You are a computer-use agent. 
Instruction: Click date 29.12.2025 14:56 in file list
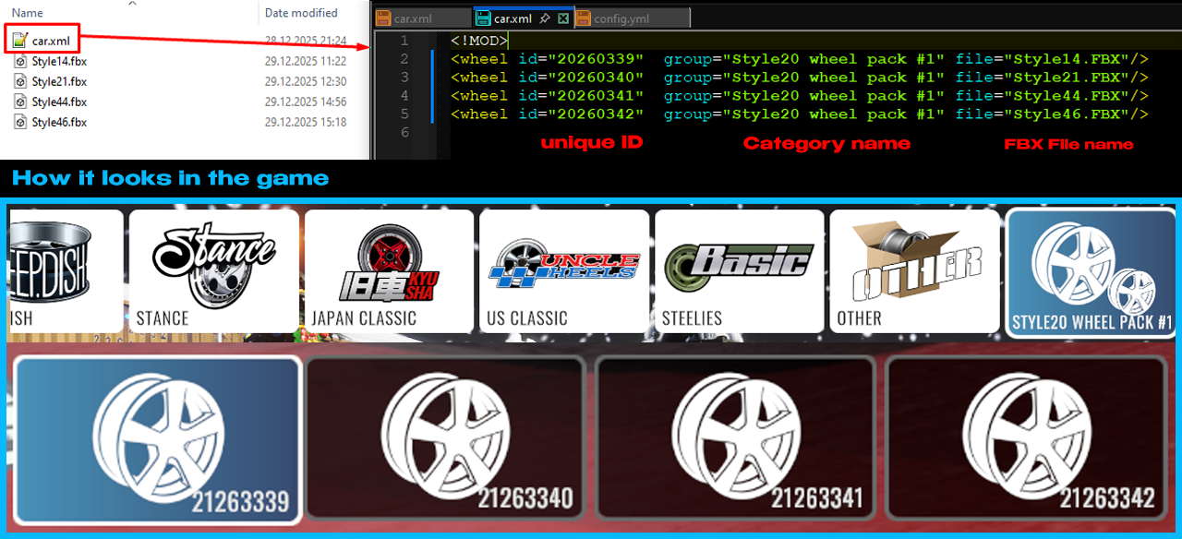coord(306,102)
